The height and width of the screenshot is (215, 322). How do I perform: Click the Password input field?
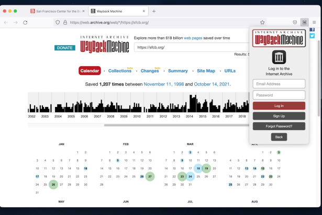[x=279, y=95]
